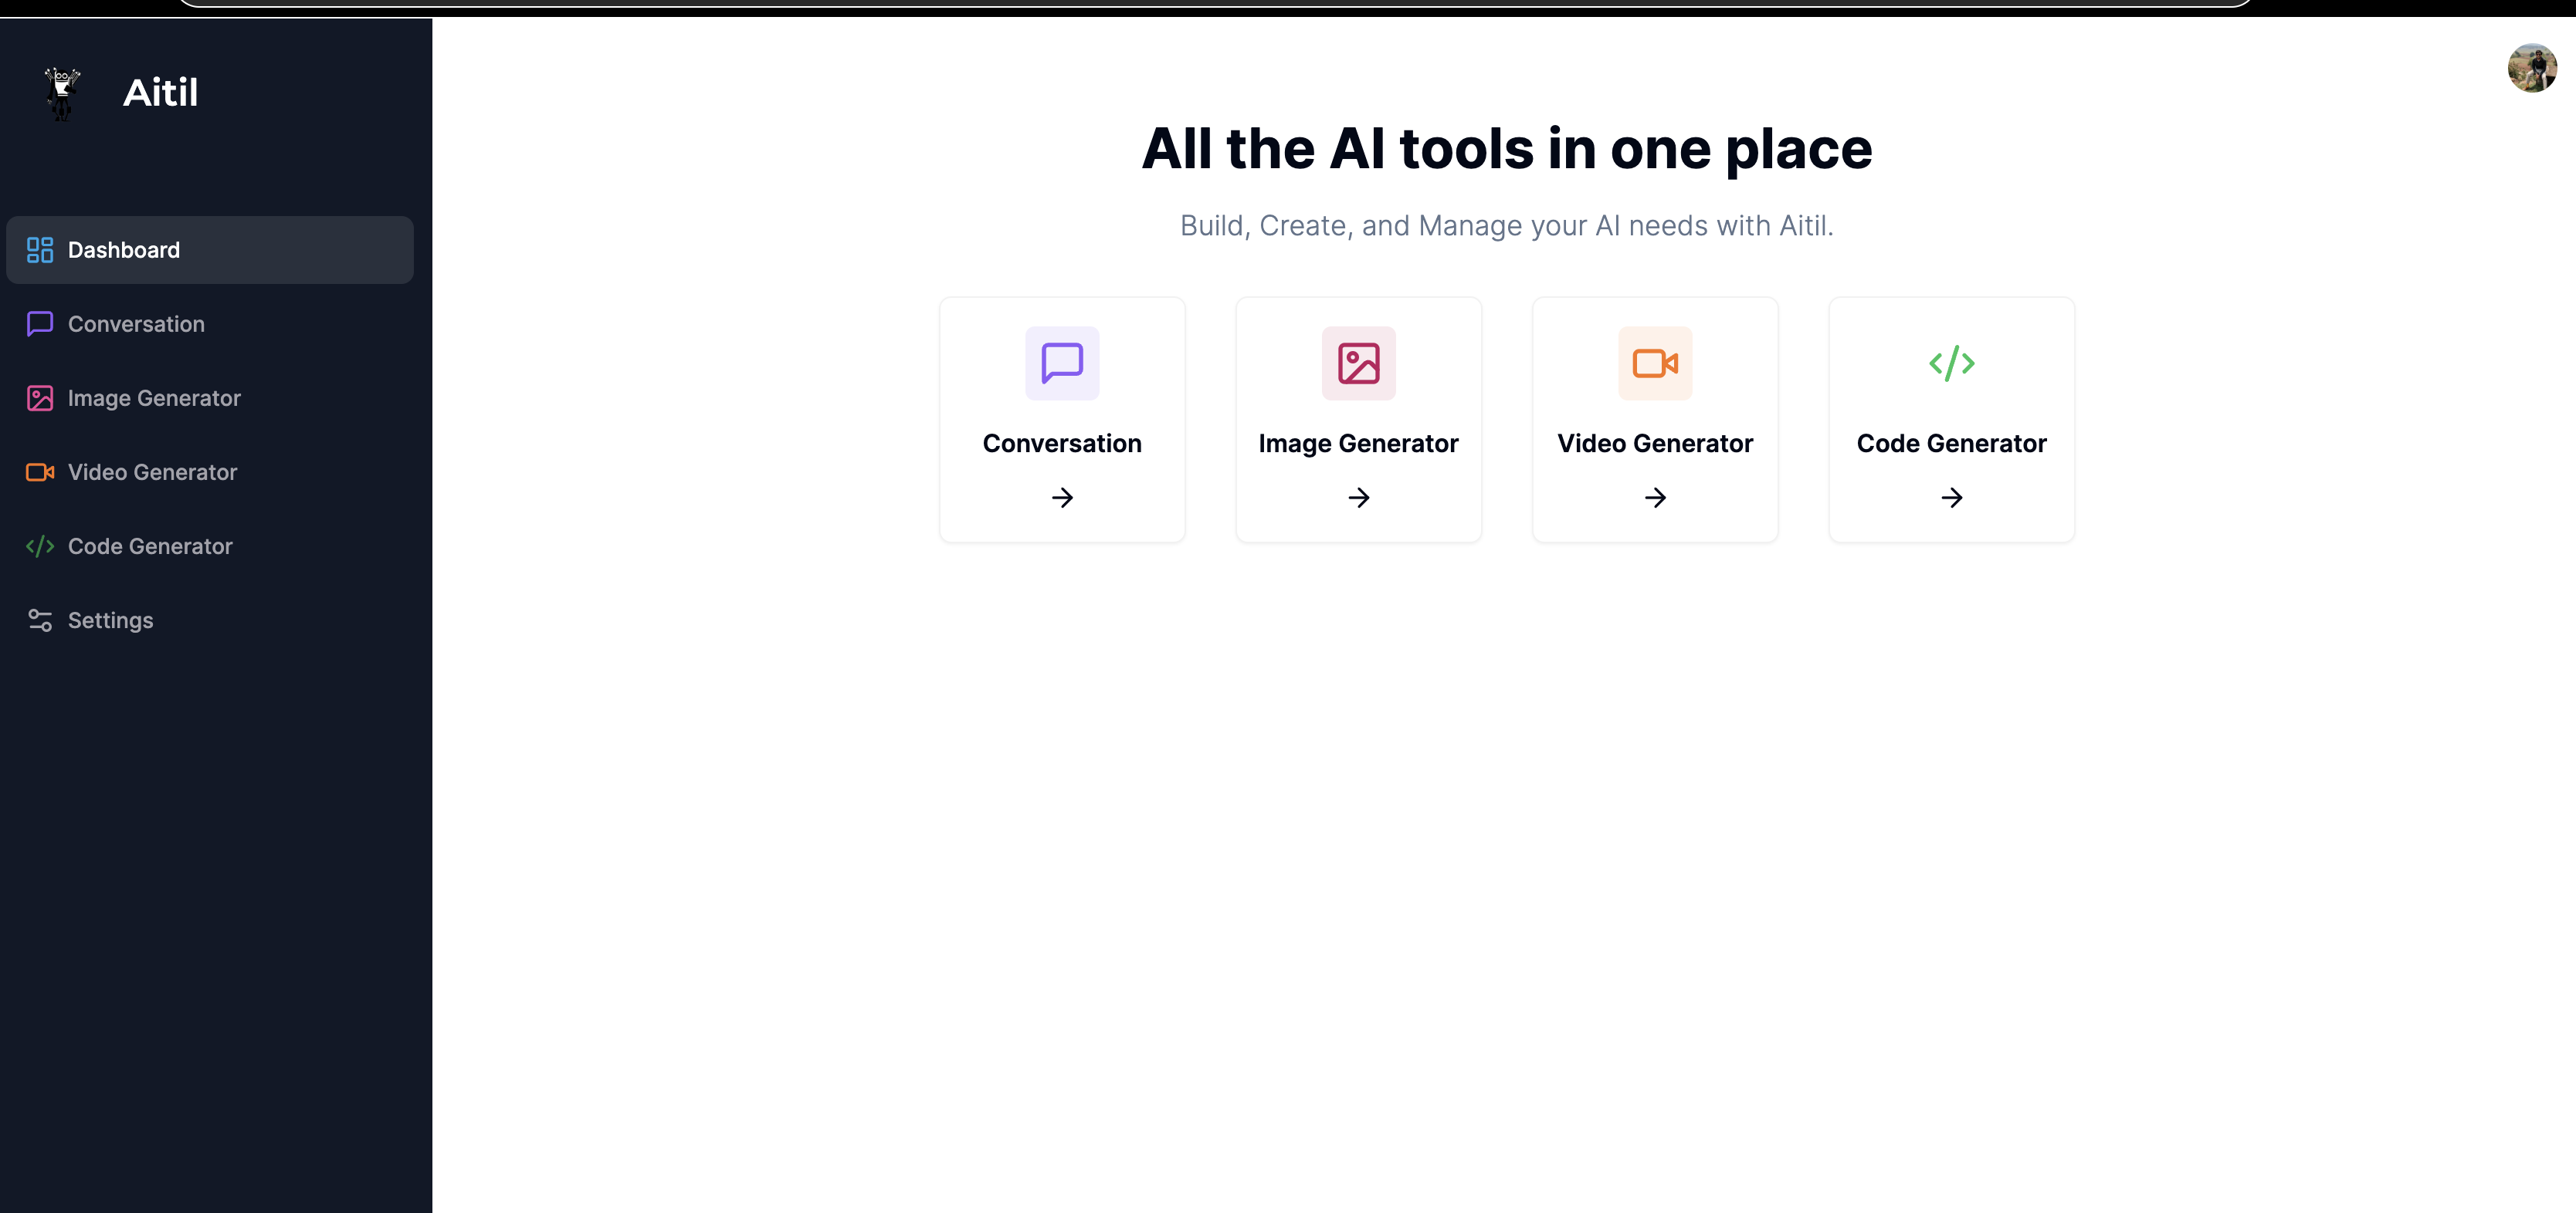
Task: Click the arrow under Video Generator
Action: [x=1655, y=498]
